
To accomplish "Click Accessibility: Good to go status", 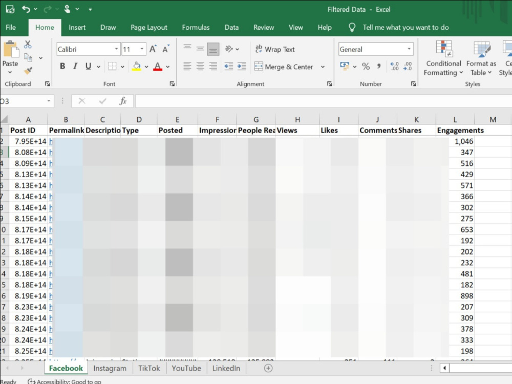I will tap(65, 381).
